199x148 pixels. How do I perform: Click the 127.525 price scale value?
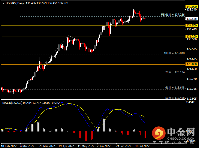pyautogui.click(x=191, y=49)
